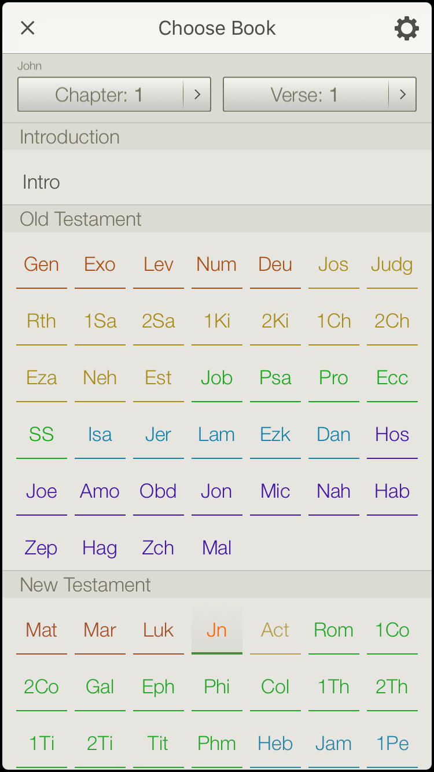The height and width of the screenshot is (772, 434).
Task: Select the book Heb
Action: (275, 744)
